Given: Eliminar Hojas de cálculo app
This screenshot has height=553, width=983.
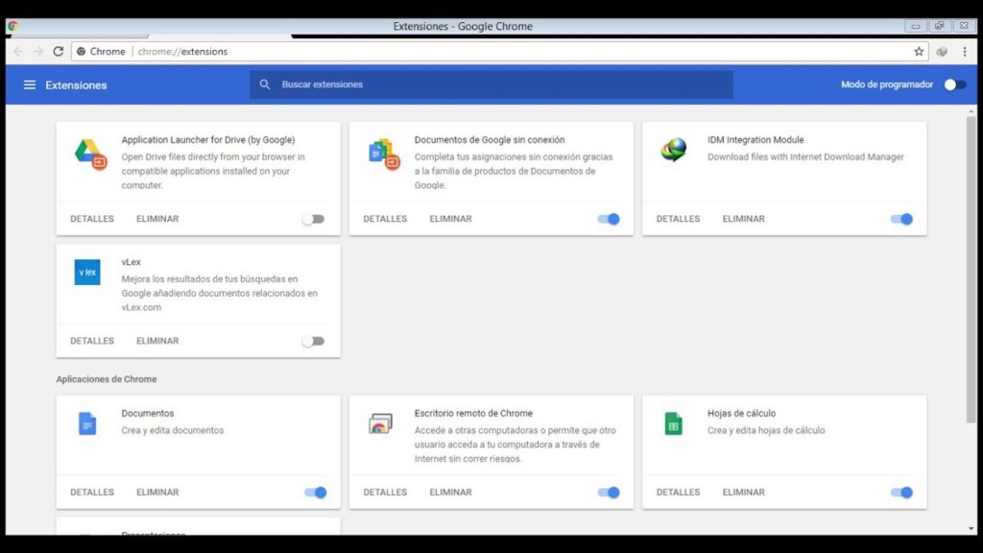Looking at the screenshot, I should click(744, 493).
